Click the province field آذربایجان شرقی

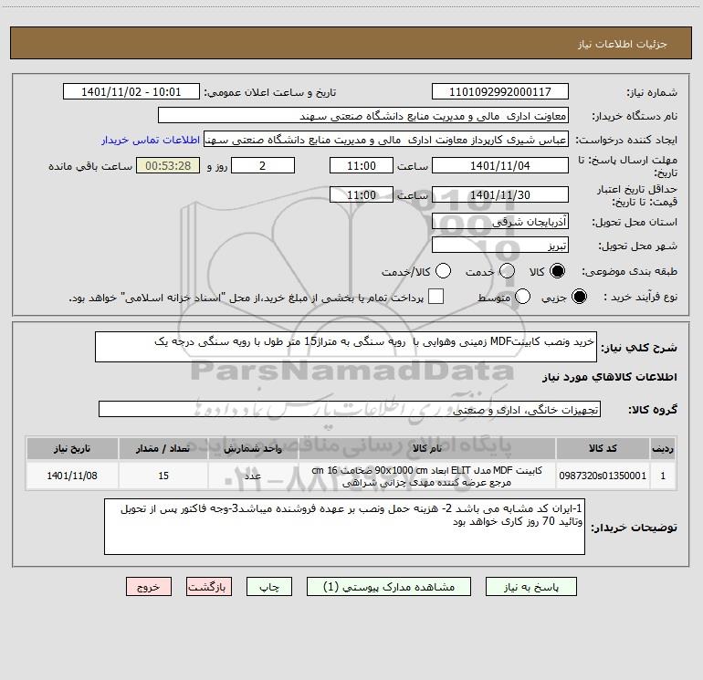tap(500, 222)
